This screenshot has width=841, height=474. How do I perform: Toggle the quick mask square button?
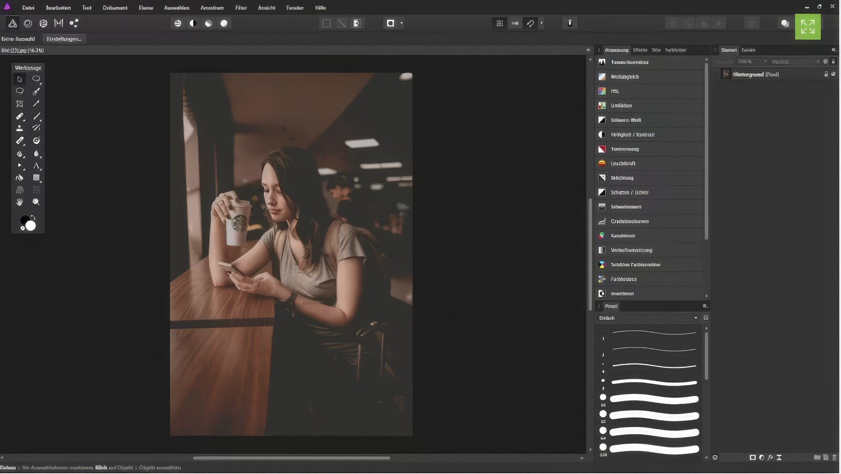point(390,23)
